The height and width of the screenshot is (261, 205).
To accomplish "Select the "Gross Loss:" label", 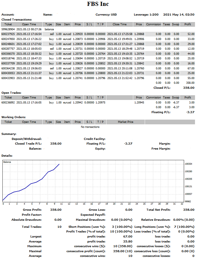I will tap(97, 210).
